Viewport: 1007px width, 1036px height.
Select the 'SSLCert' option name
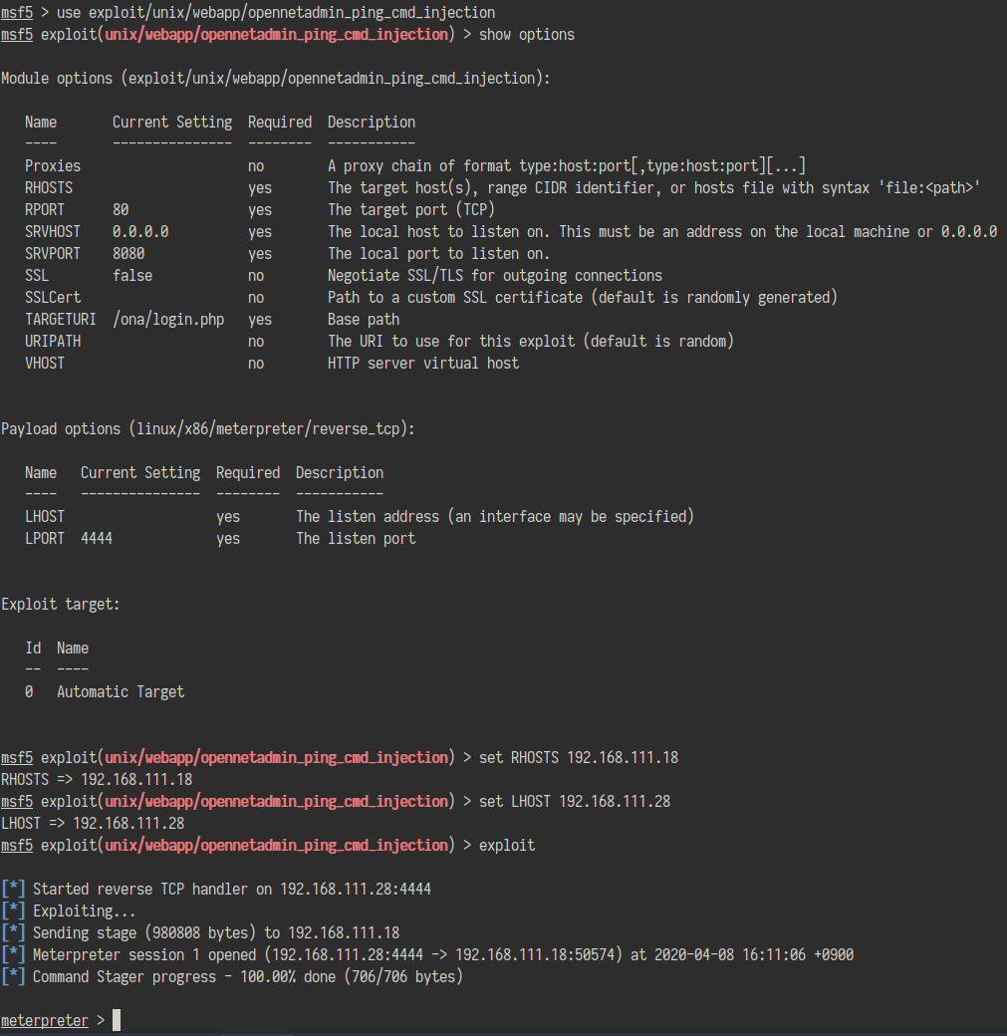[53, 297]
